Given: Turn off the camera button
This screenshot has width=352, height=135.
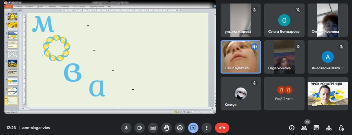Looking at the screenshot, I should pos(140,128).
